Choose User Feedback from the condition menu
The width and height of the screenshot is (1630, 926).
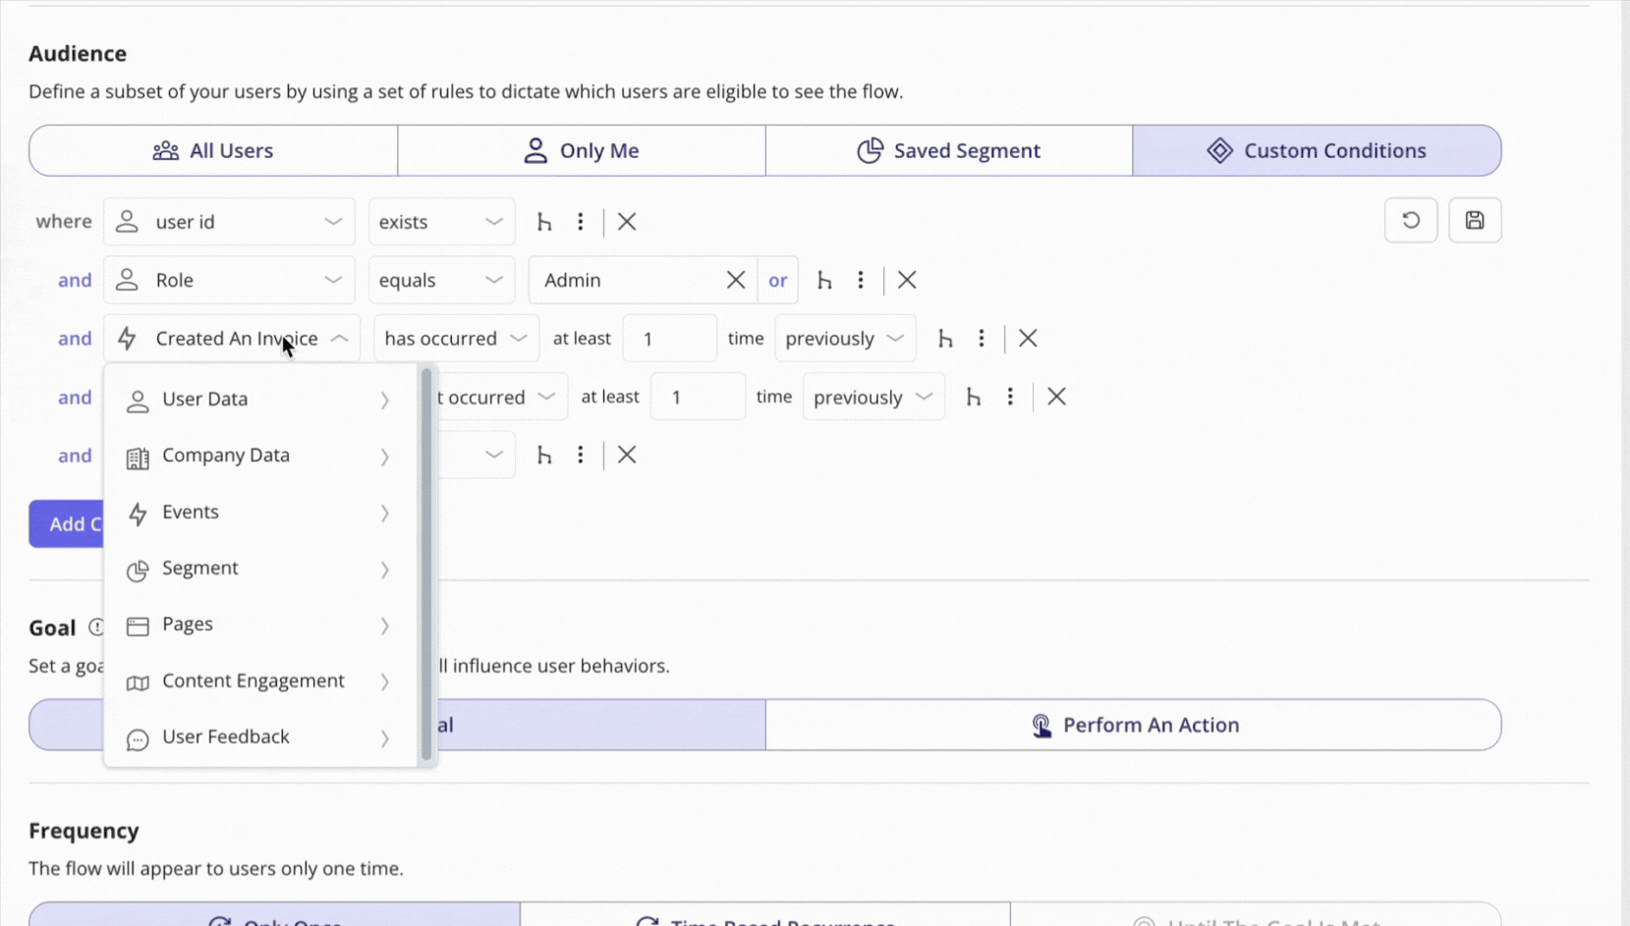pos(225,736)
